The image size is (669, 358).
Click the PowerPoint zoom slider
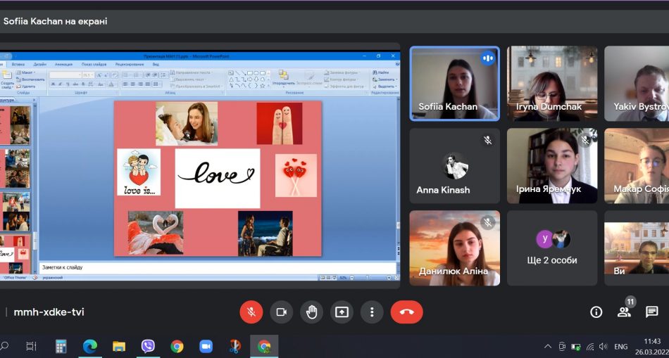point(366,278)
